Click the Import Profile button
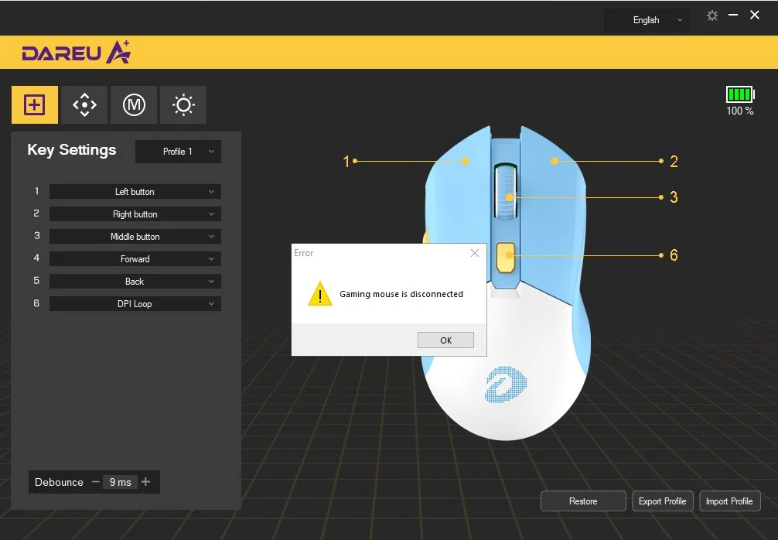The width and height of the screenshot is (778, 540). point(729,501)
